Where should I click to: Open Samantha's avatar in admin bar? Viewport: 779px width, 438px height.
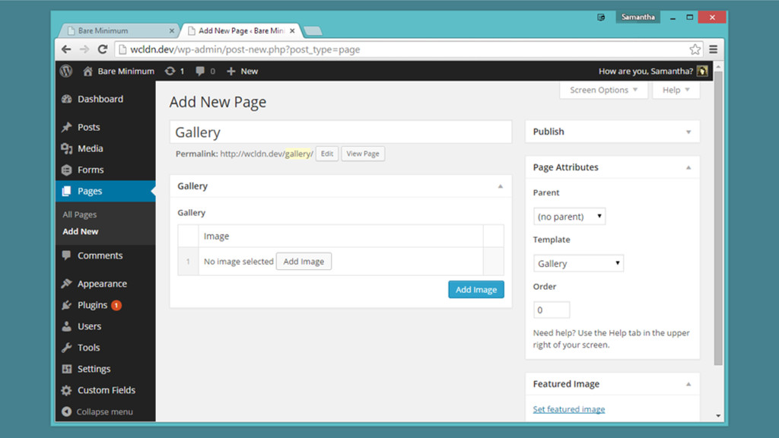pos(702,71)
